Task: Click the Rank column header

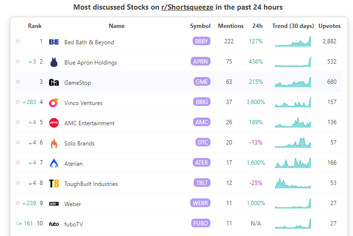Action: click(x=35, y=26)
